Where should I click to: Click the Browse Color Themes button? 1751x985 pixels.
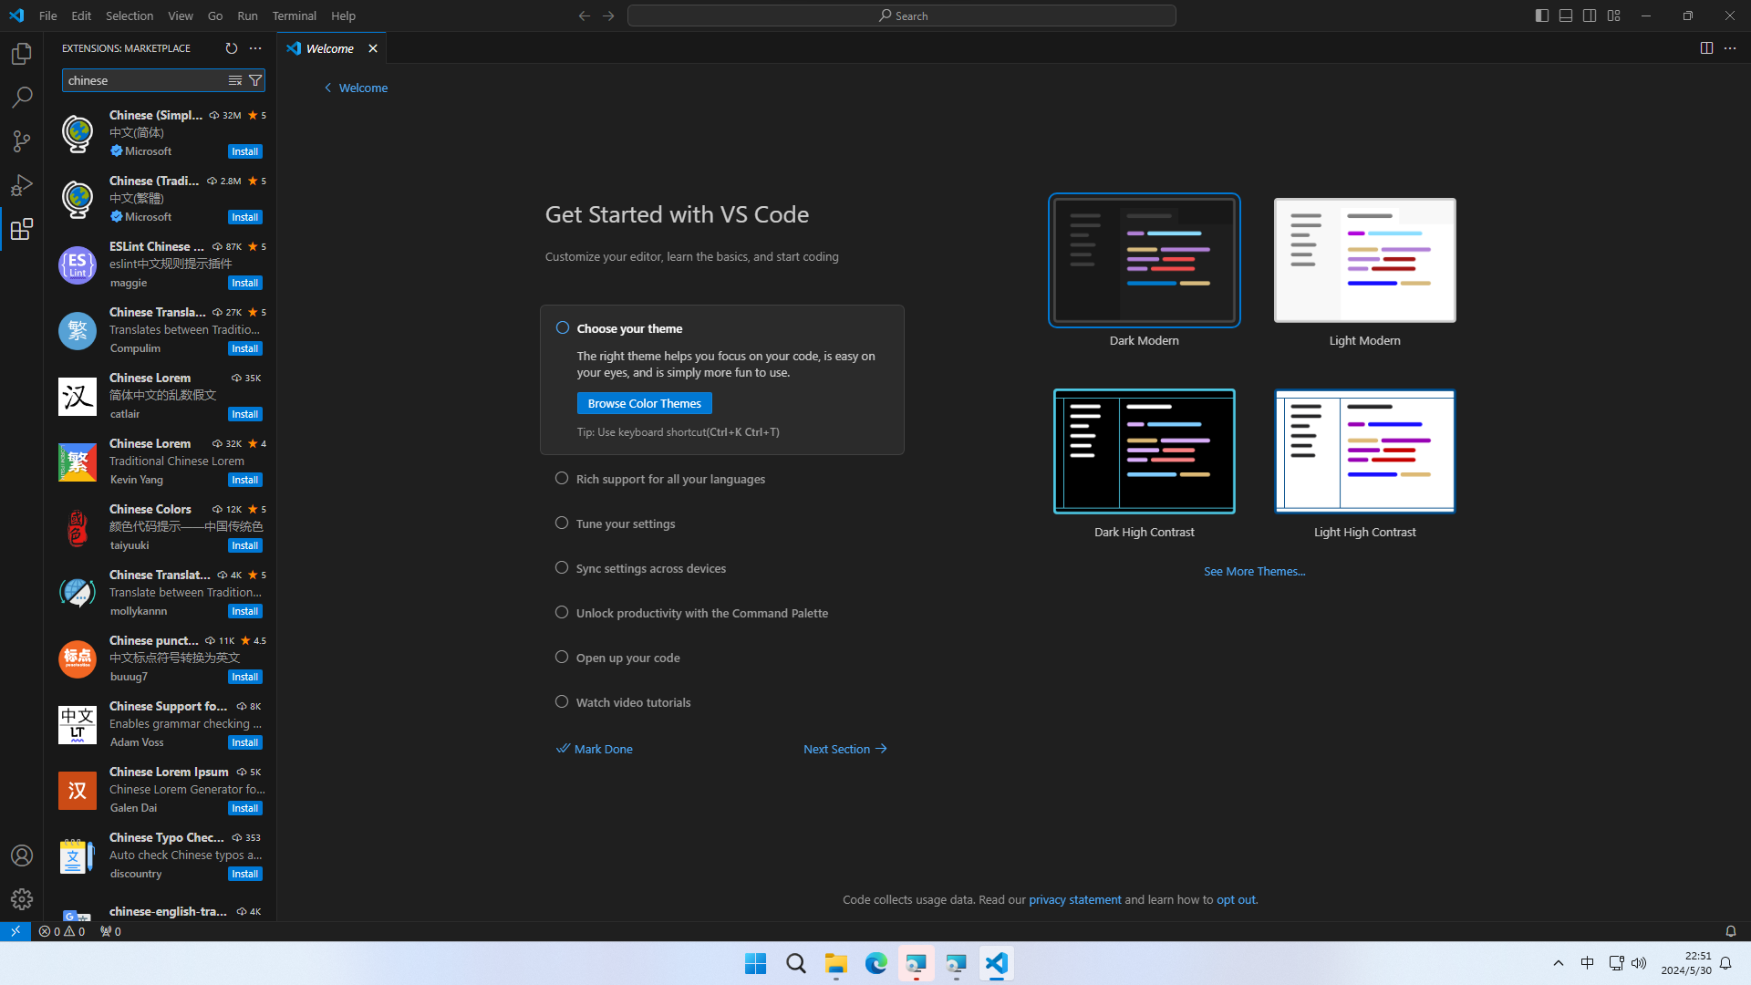(x=644, y=403)
